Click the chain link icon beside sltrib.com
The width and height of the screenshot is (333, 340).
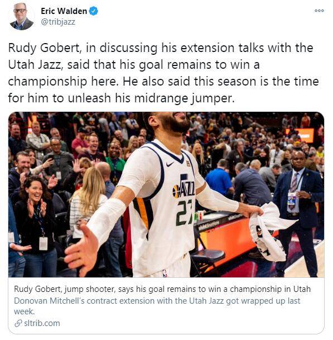[18, 323]
